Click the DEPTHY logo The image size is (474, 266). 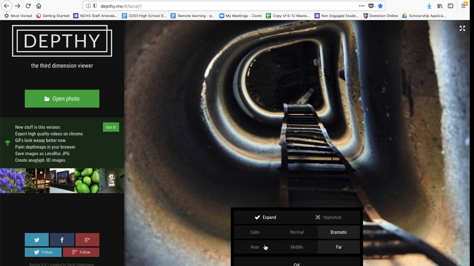click(x=62, y=41)
